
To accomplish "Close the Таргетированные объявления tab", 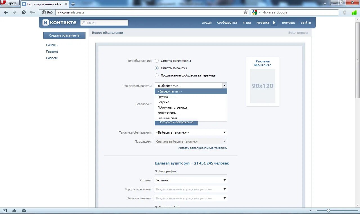I will [x=65, y=4].
